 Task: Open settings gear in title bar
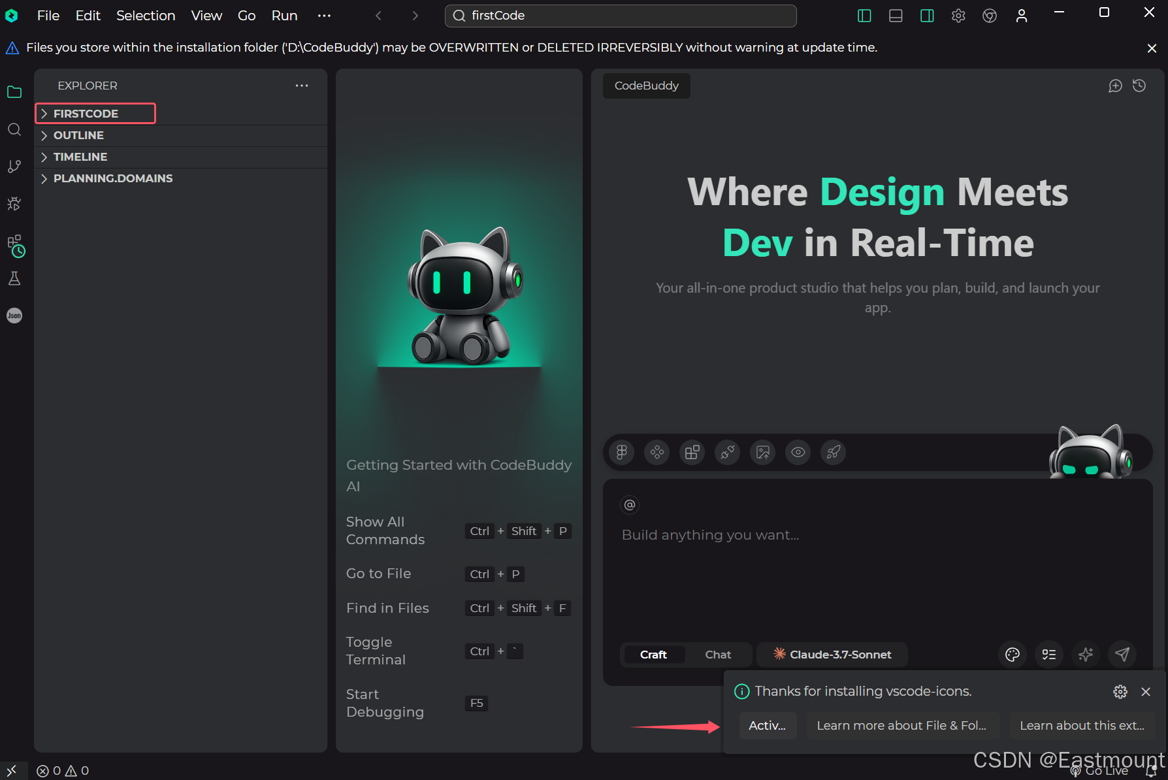[958, 16]
